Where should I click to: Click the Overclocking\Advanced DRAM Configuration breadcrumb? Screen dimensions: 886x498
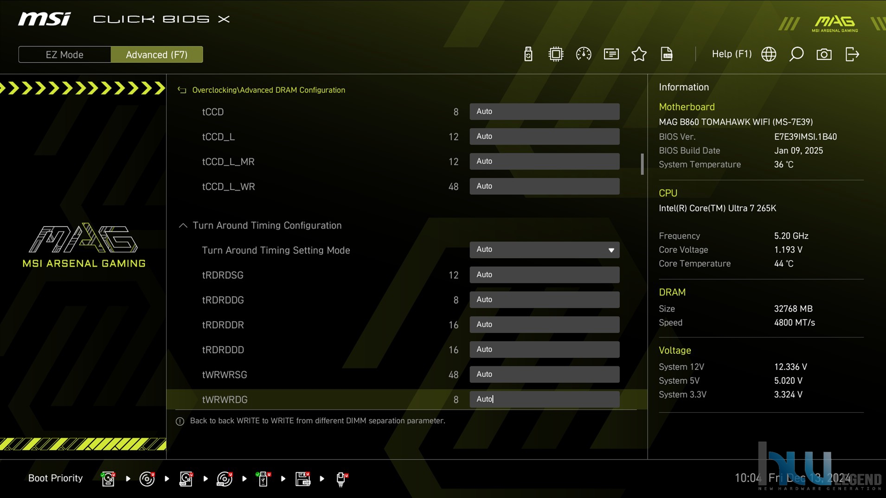click(x=269, y=90)
